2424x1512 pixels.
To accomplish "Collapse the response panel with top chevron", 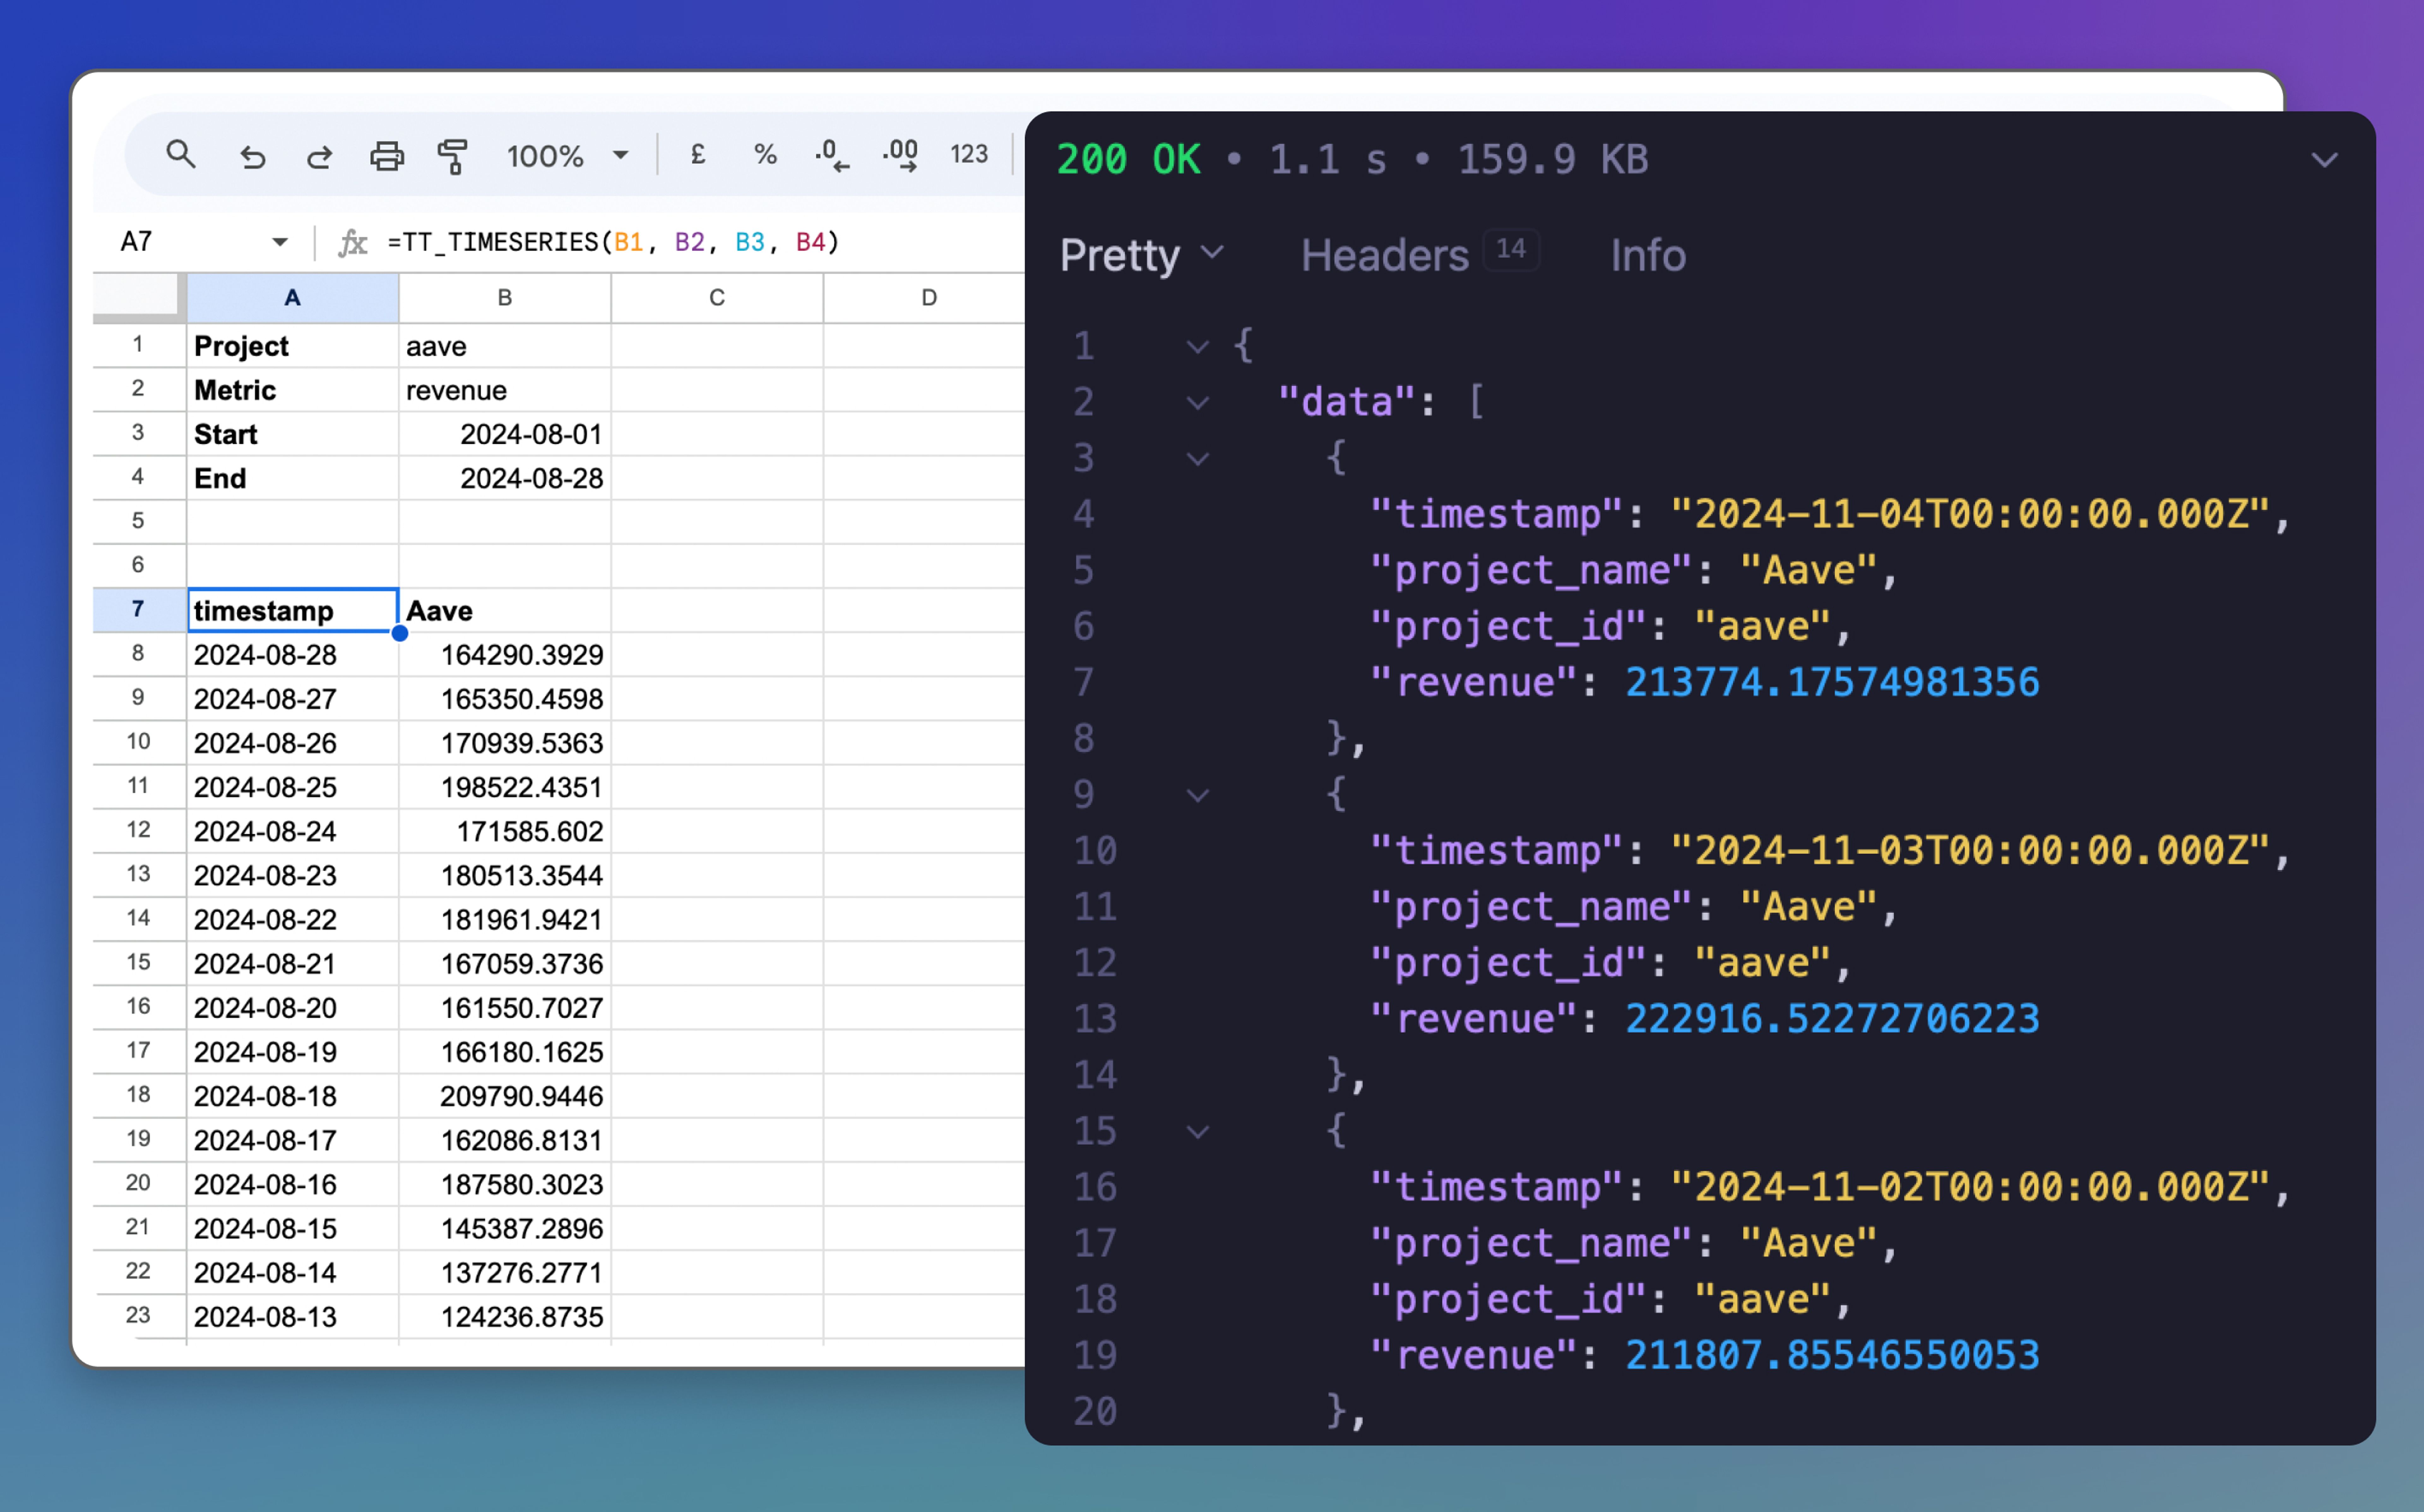I will point(2324,160).
